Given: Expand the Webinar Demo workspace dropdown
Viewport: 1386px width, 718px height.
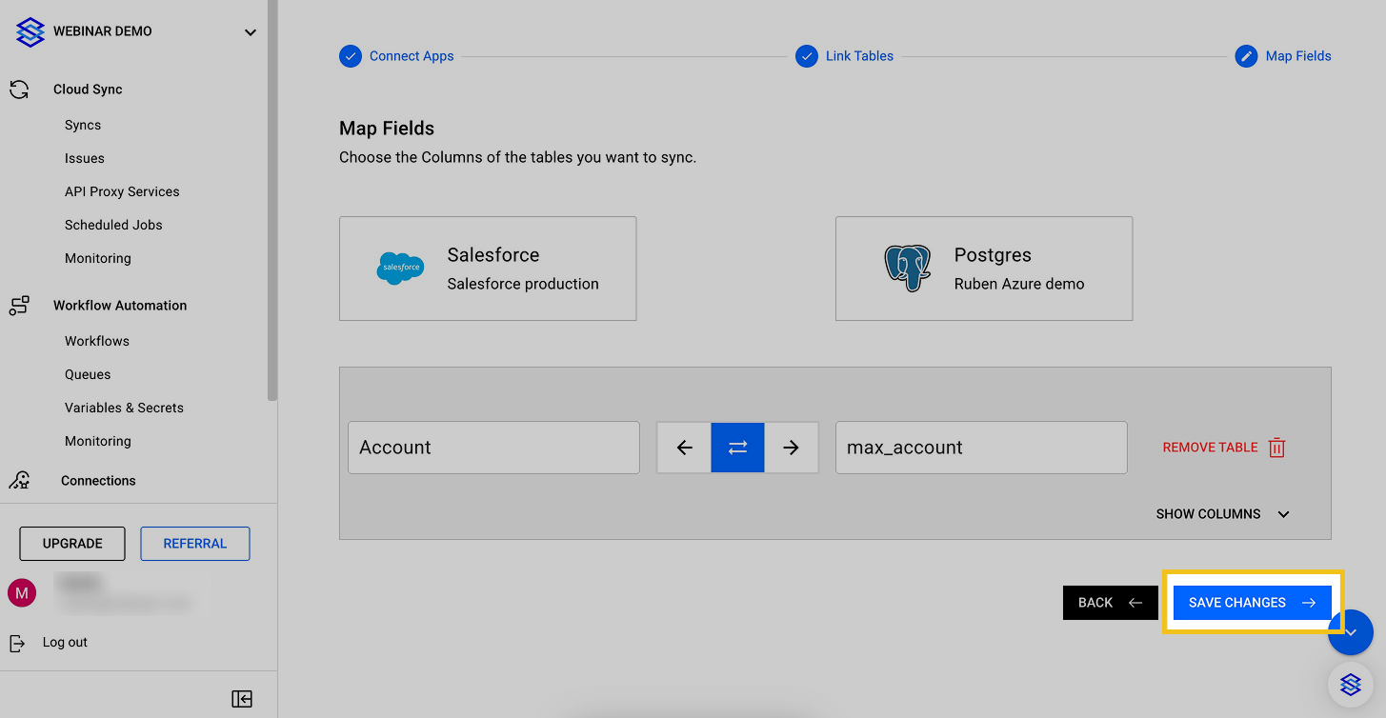Looking at the screenshot, I should (x=250, y=32).
